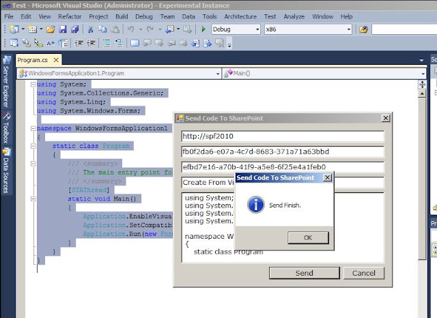Click the http://spf2010 URL field

coord(283,136)
